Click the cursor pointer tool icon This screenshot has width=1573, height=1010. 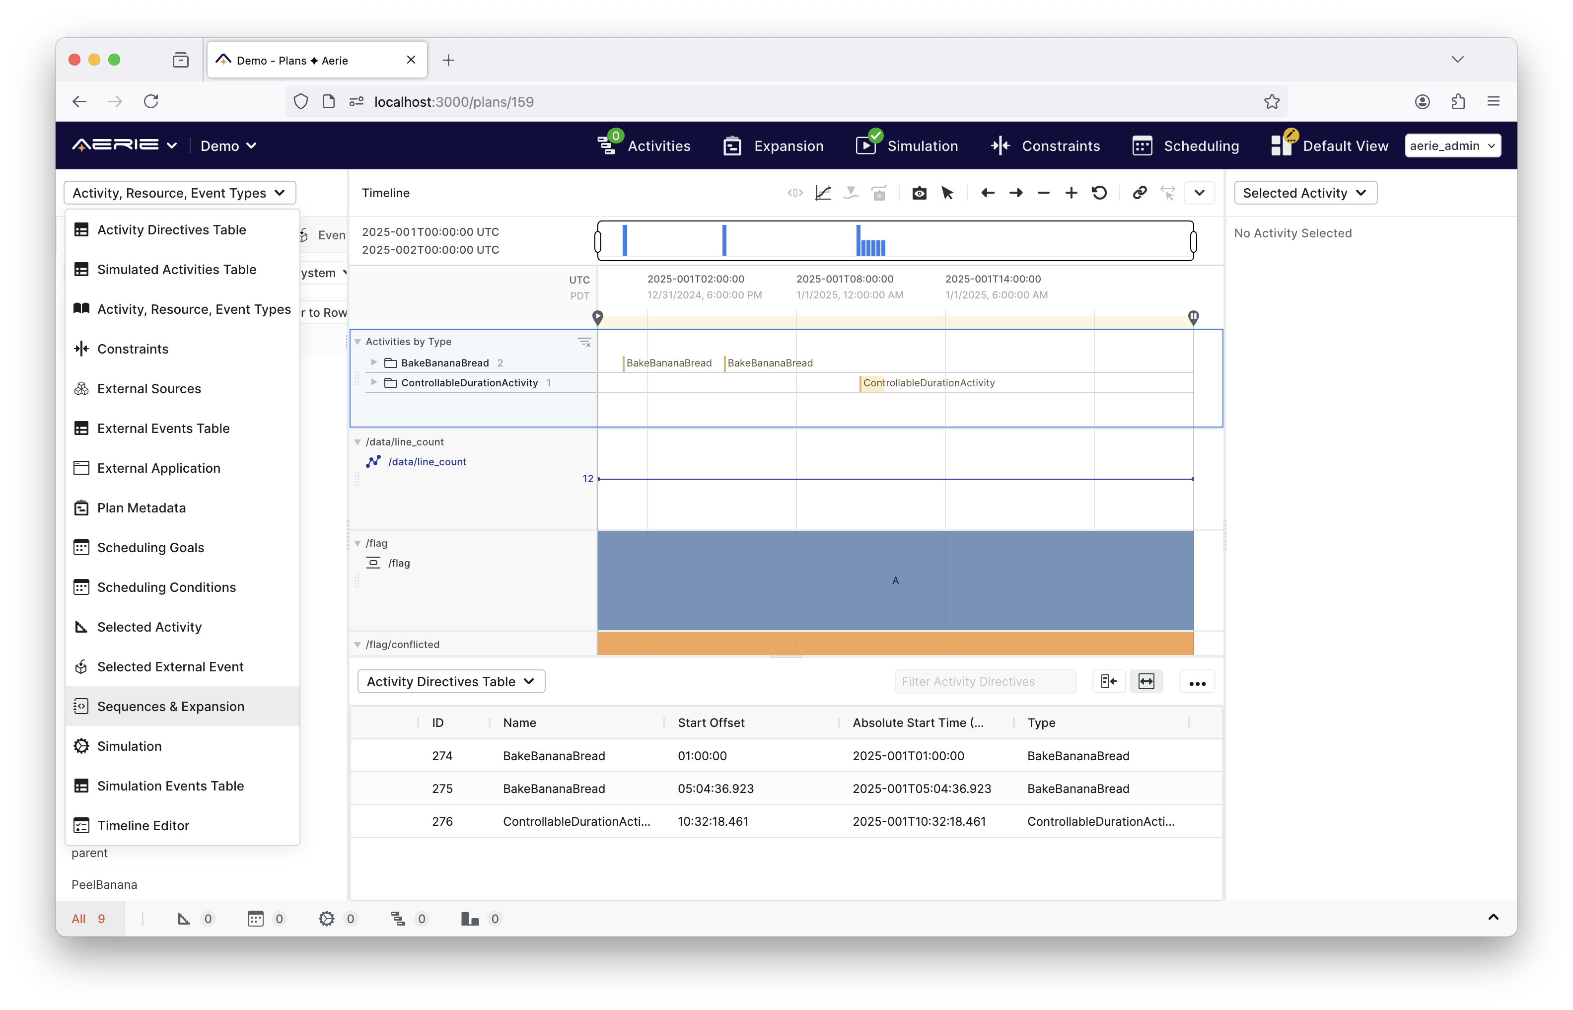(x=947, y=193)
